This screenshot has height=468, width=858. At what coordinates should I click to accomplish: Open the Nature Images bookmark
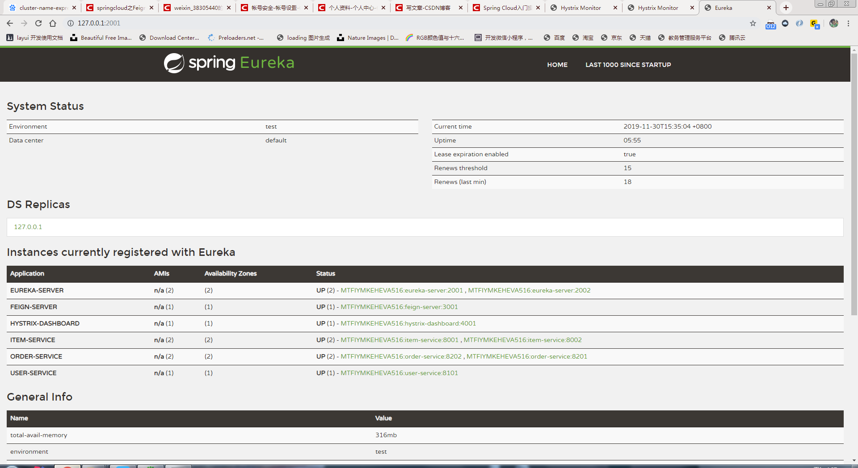(368, 38)
